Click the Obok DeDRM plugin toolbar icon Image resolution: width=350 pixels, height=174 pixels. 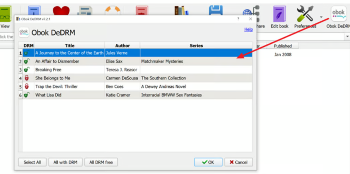339,14
